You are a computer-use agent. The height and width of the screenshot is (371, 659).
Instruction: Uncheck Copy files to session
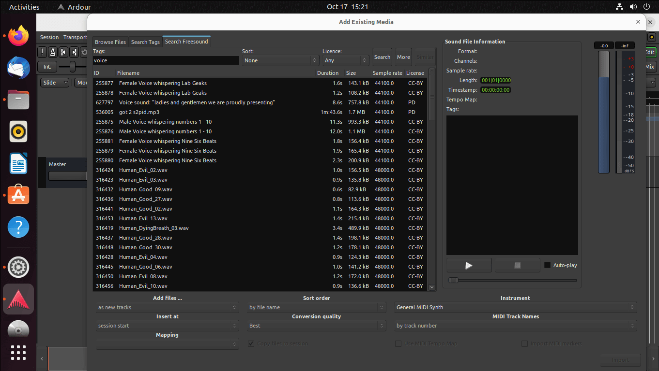(251, 343)
